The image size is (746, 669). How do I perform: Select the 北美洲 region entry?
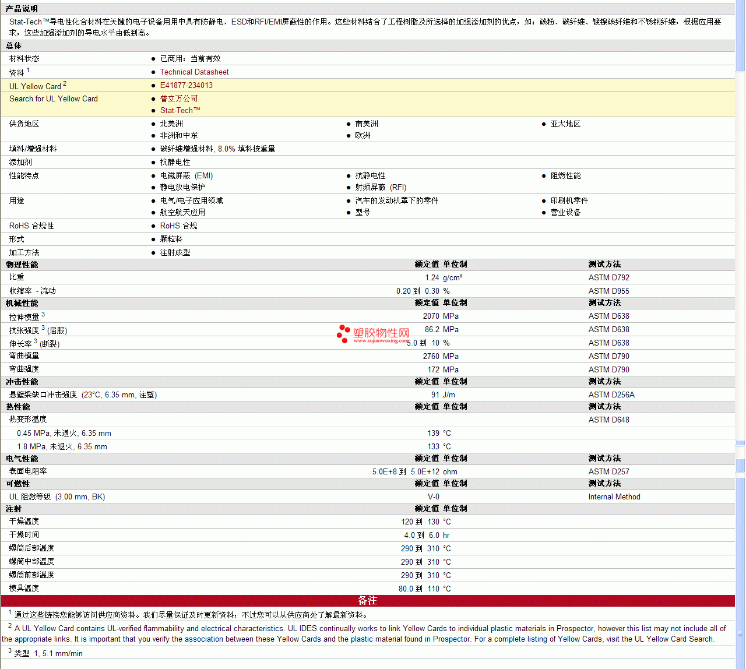coord(171,124)
